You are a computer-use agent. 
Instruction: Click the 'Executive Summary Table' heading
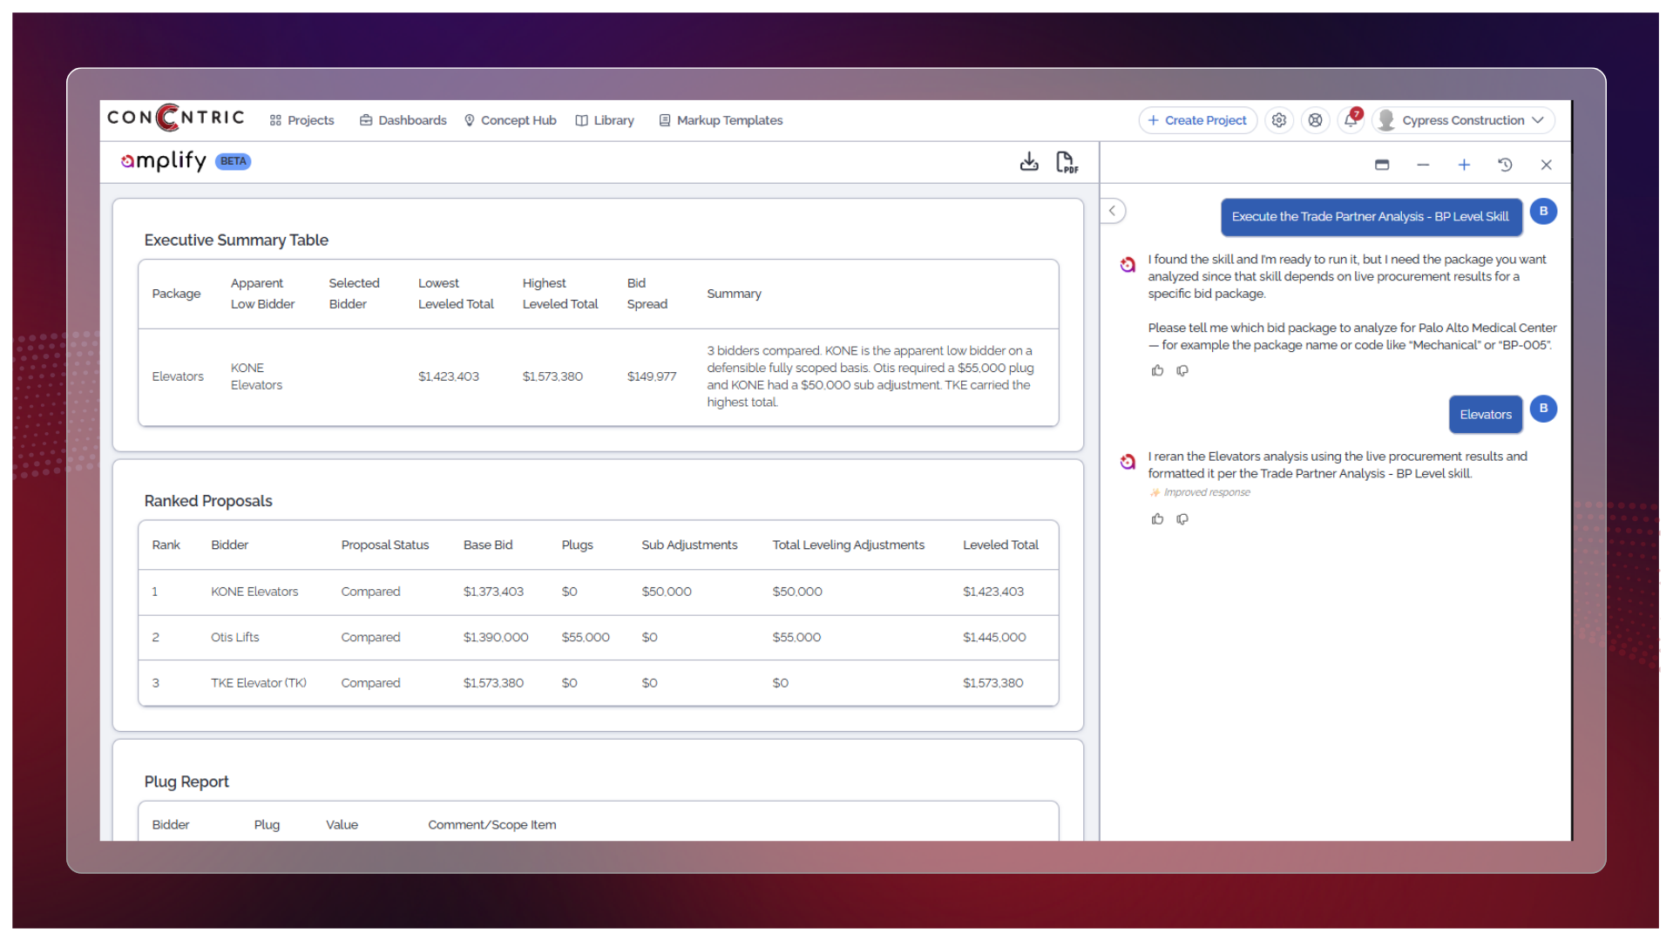236,240
